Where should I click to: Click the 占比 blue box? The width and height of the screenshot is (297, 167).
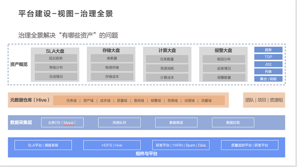pyautogui.click(x=268, y=64)
